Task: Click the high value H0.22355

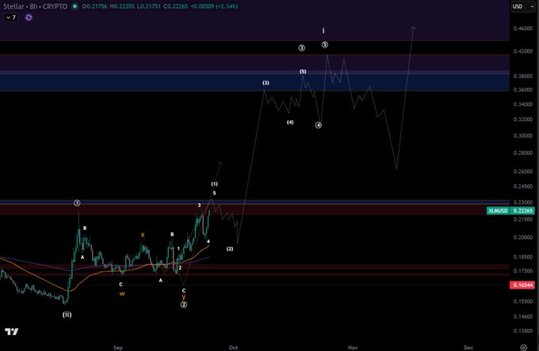Action: coord(122,6)
